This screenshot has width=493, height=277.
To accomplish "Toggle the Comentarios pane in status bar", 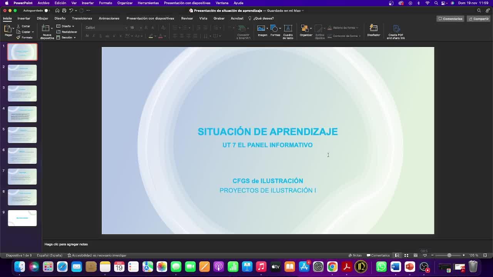I will tap(378, 255).
